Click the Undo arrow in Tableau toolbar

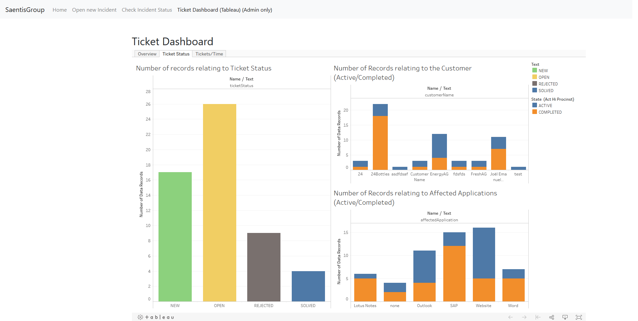pos(510,317)
